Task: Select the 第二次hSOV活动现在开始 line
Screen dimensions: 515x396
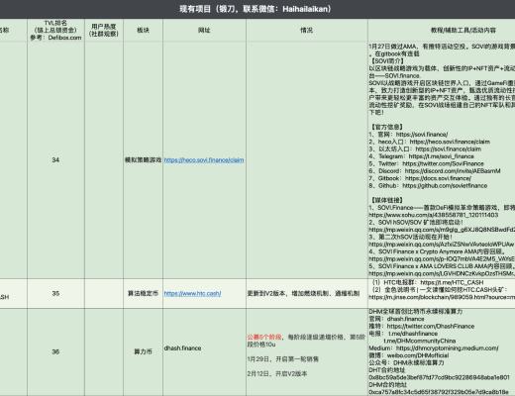Action: (x=411, y=237)
